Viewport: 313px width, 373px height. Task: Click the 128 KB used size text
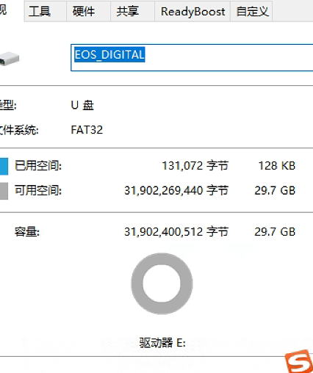click(277, 166)
